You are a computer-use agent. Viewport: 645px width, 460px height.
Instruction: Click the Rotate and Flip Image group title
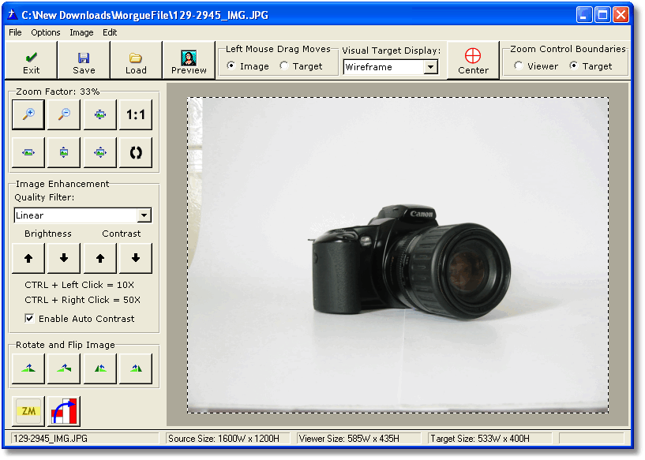(66, 345)
